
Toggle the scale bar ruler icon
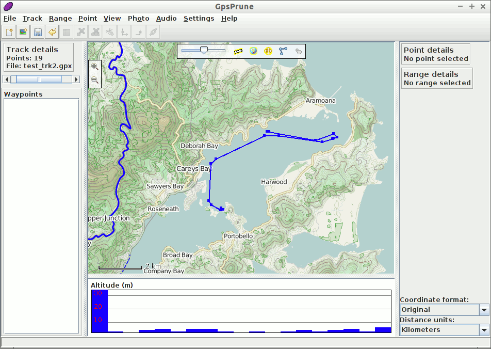click(238, 51)
